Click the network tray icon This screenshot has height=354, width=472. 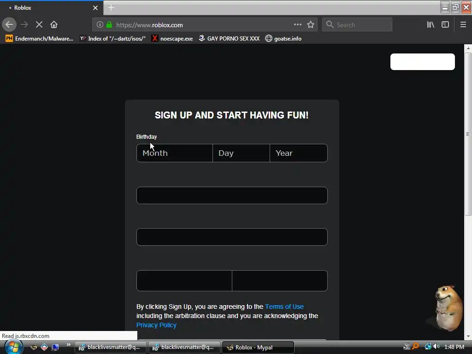428,347
